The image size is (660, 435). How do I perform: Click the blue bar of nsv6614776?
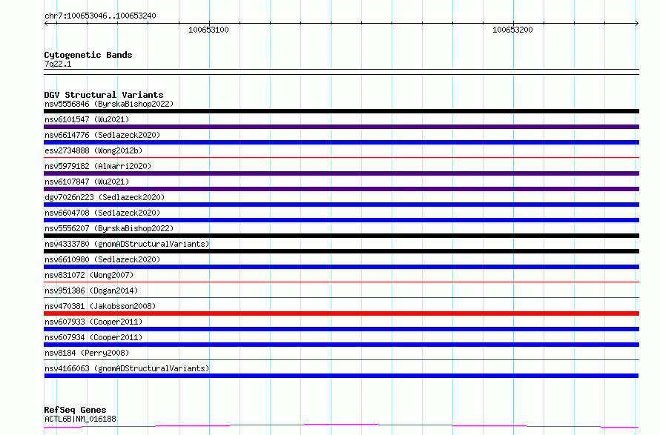[341, 142]
